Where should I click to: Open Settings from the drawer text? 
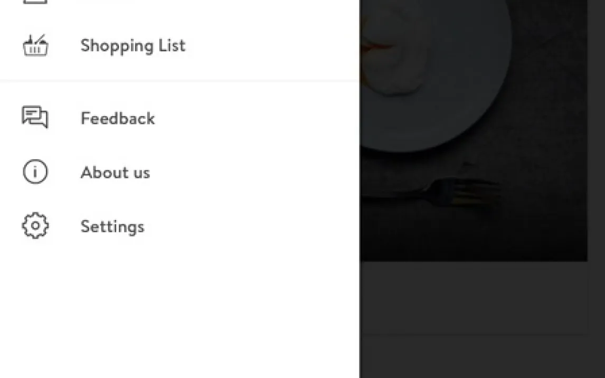(112, 226)
